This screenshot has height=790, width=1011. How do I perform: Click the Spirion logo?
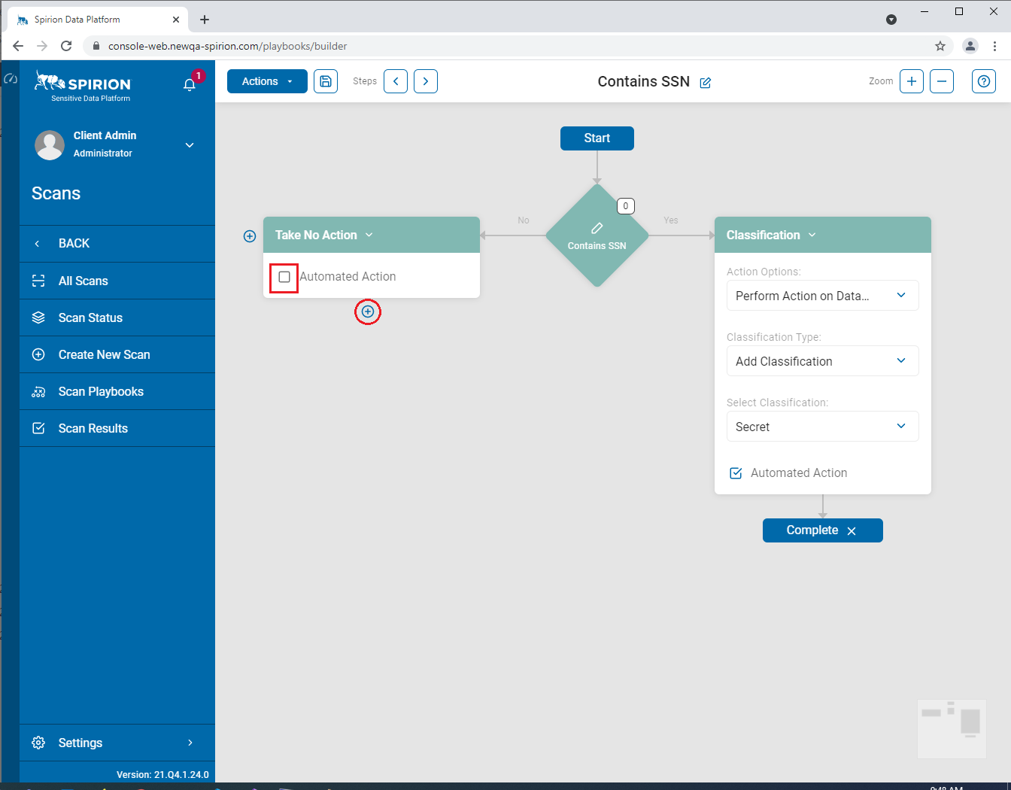coord(83,86)
